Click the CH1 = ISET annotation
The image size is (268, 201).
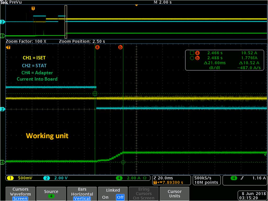pyautogui.click(x=34, y=58)
